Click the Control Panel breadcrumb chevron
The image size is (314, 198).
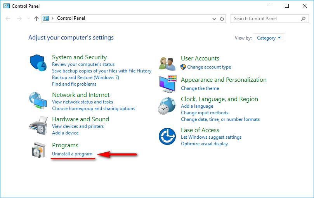(53, 19)
